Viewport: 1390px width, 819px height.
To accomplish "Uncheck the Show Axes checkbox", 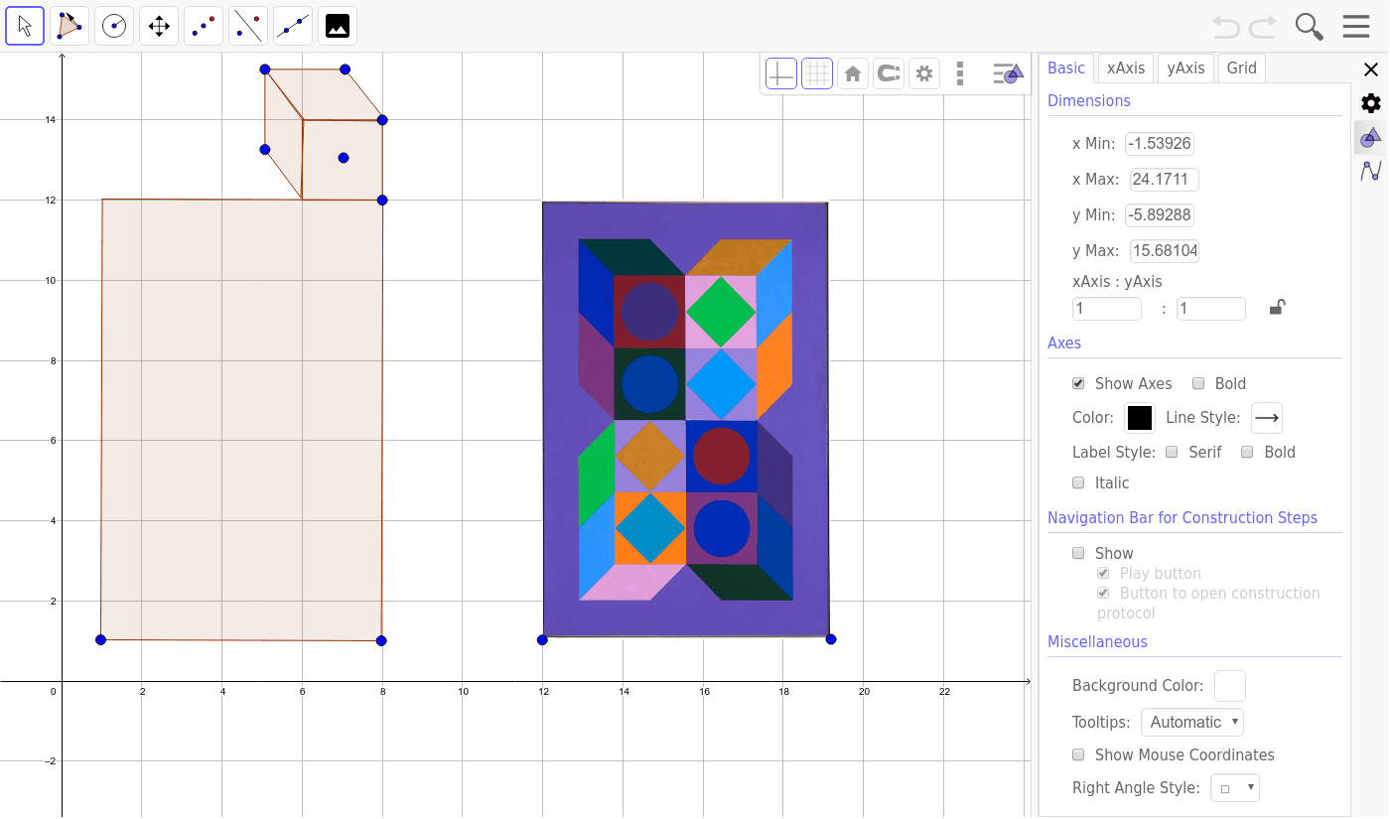I will 1078,383.
